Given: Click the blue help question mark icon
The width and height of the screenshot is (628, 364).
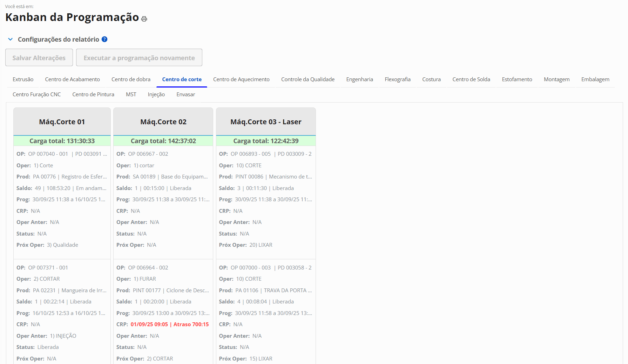Looking at the screenshot, I should pos(104,39).
